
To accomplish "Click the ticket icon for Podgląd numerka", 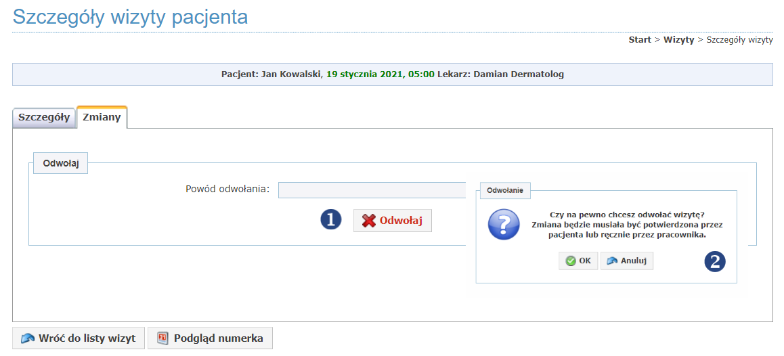I will 162,338.
